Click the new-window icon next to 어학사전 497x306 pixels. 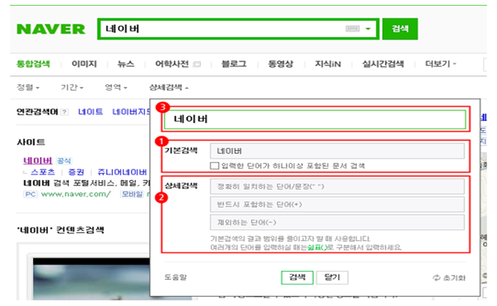point(197,64)
